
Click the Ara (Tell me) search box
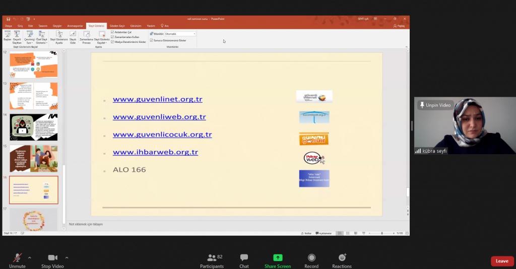[165, 26]
